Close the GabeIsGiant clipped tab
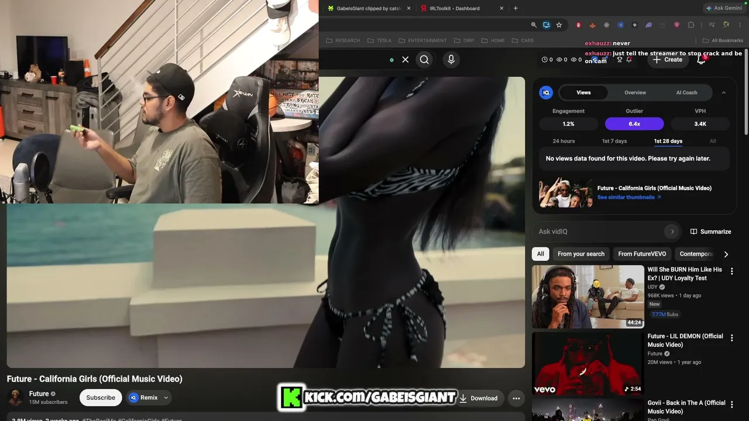This screenshot has width=749, height=421. click(408, 8)
